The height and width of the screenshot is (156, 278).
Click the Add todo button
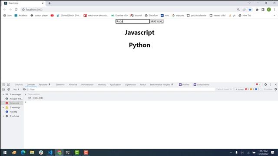(157, 21)
